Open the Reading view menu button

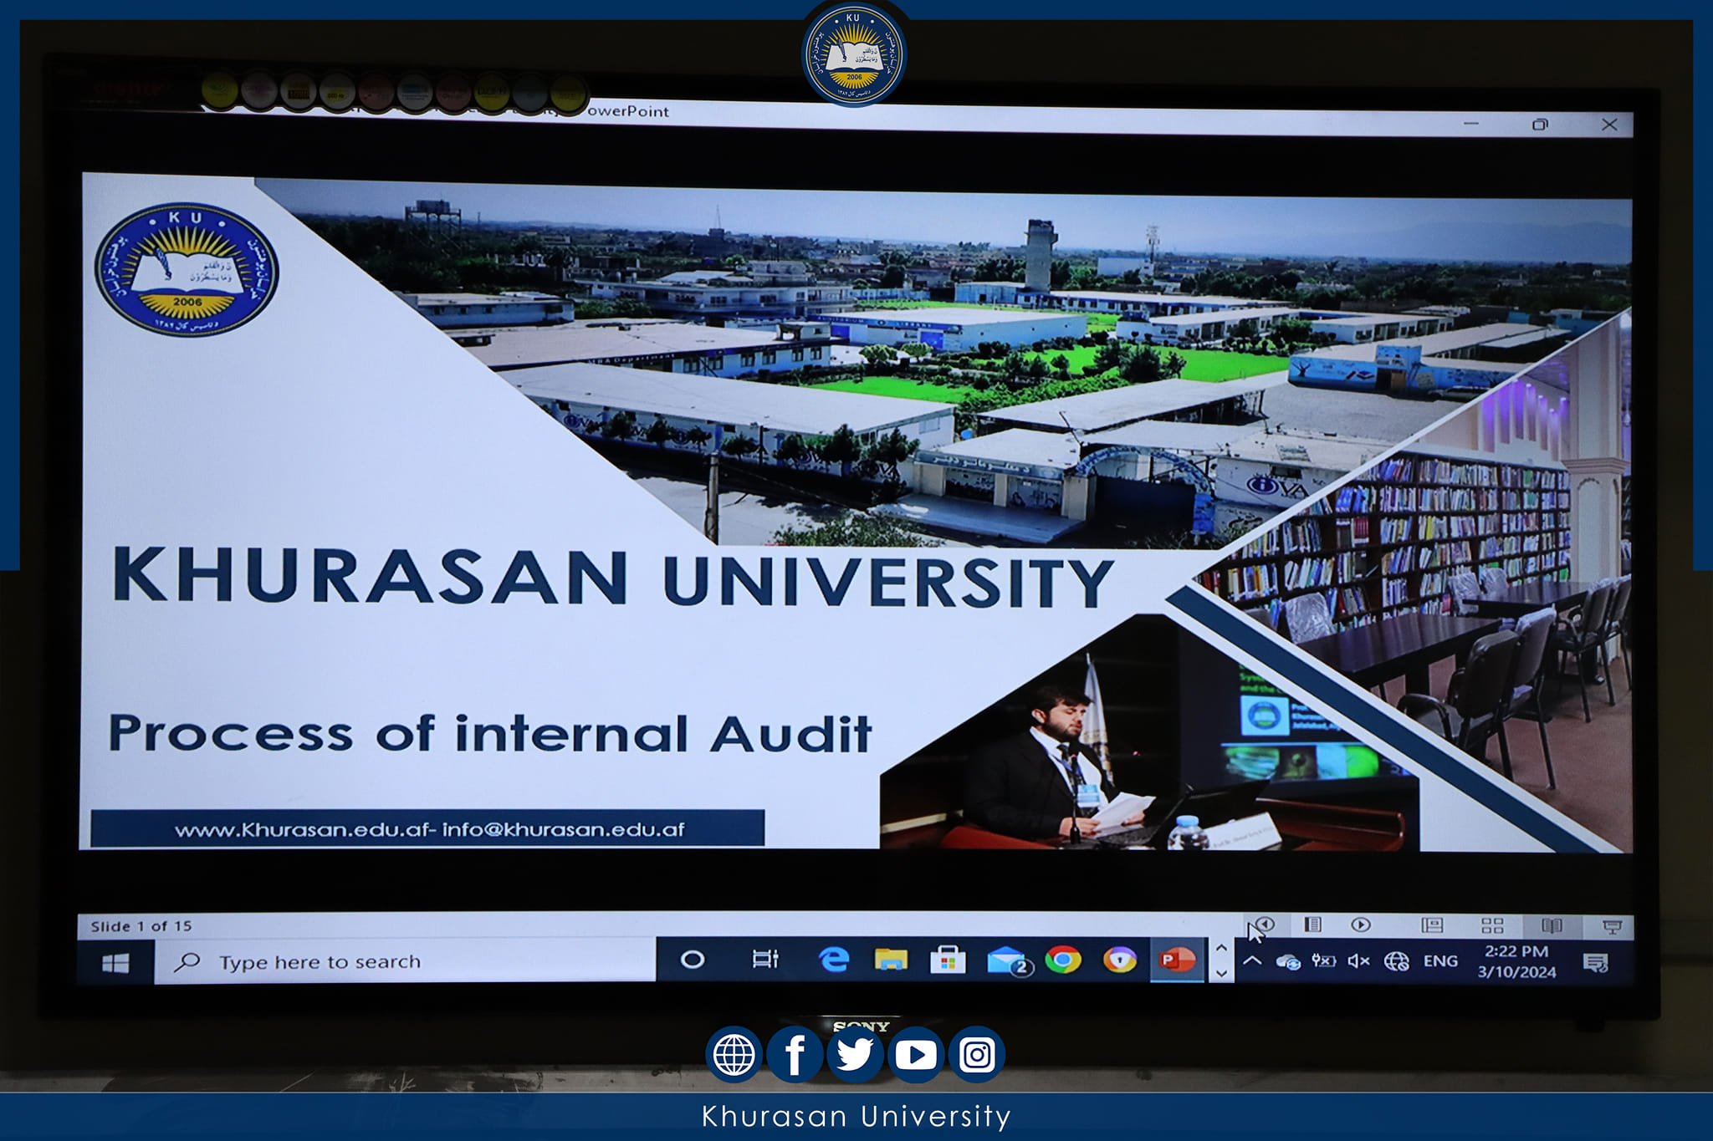tap(1312, 925)
